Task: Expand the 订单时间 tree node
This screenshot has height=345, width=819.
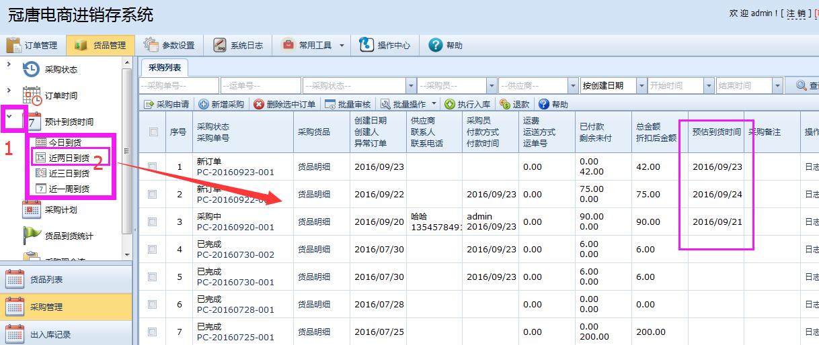Action: point(9,90)
